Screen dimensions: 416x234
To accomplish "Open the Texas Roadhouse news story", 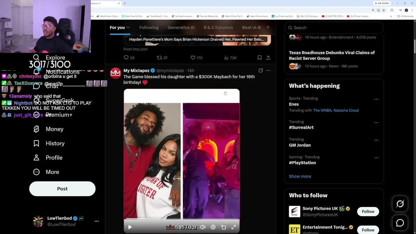I will pos(332,56).
